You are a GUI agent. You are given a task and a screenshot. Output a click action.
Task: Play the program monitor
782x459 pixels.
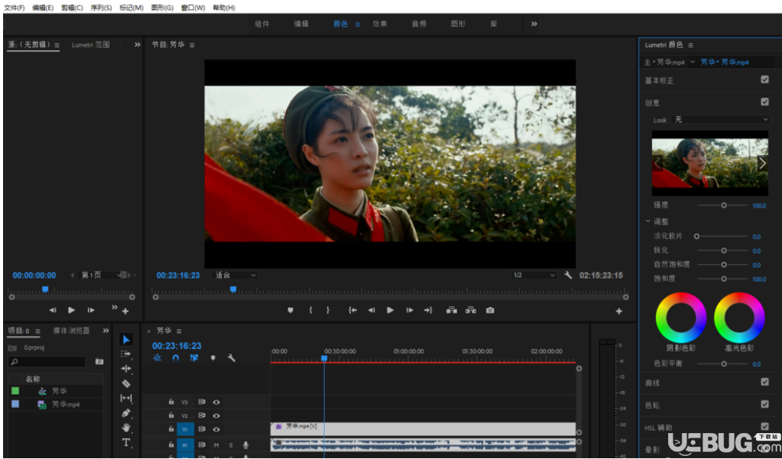pos(390,310)
